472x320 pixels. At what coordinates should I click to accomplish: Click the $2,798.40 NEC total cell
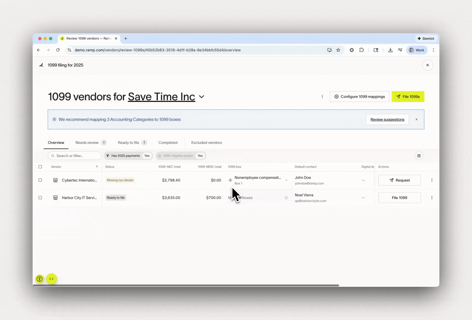171,180
